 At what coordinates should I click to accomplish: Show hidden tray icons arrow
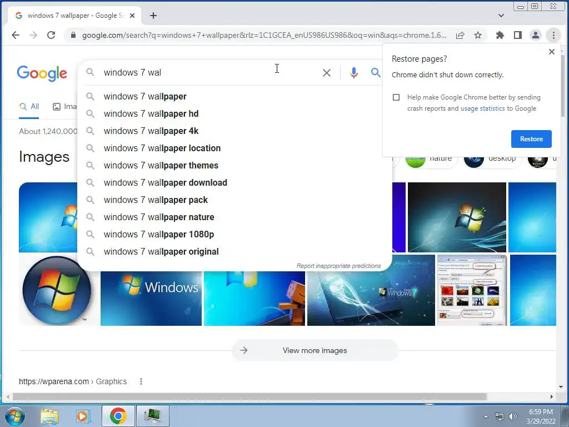coord(486,417)
